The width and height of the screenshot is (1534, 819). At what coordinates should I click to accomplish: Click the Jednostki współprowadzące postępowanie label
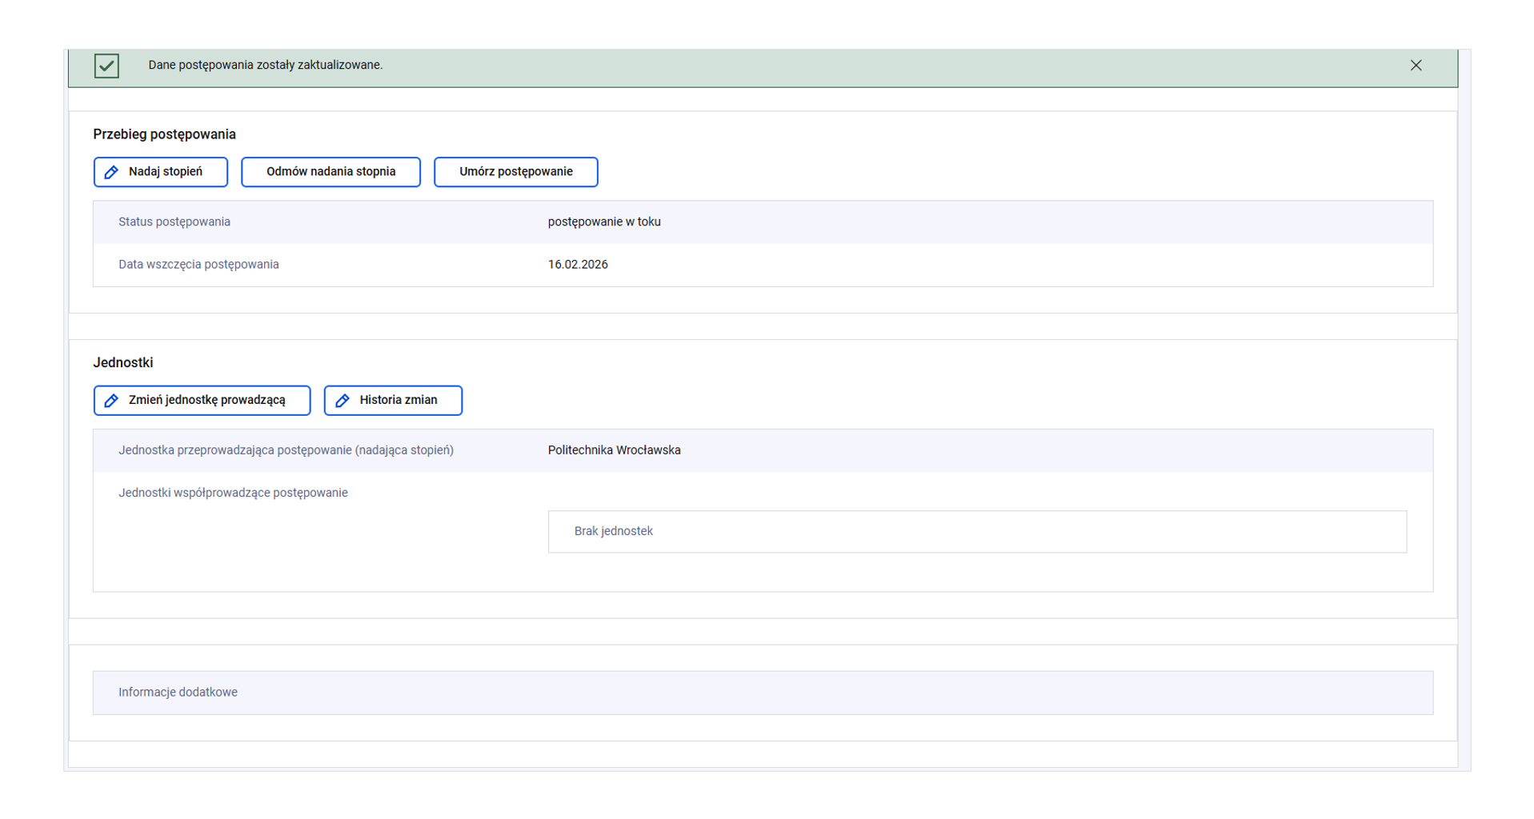(x=233, y=493)
